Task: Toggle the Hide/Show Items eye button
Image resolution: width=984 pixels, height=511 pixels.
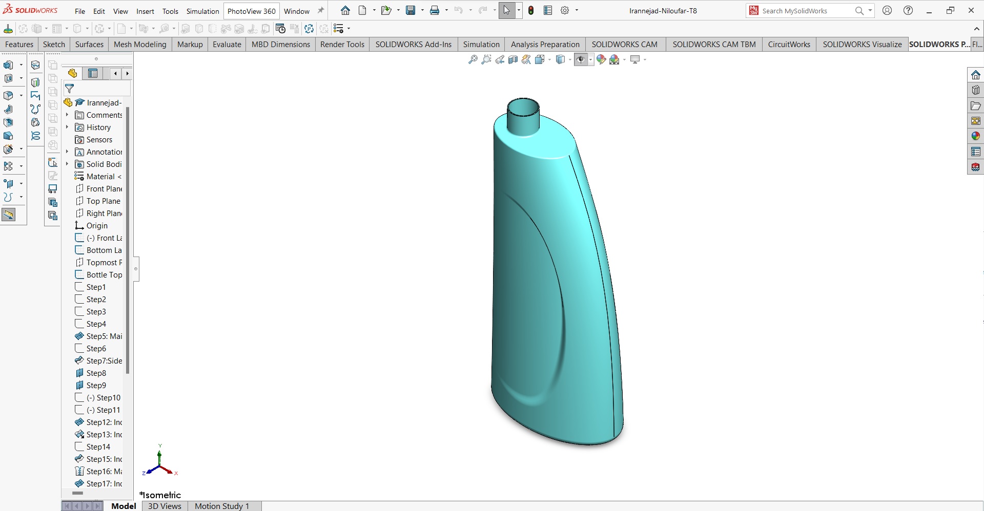Action: [x=580, y=60]
